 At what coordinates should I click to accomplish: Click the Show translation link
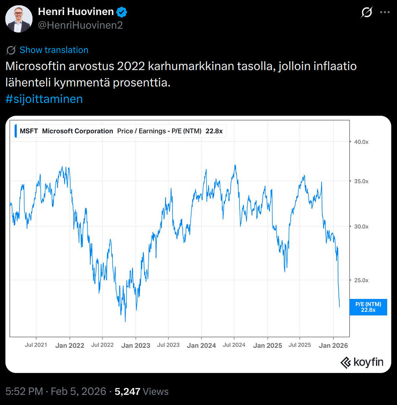coord(54,50)
